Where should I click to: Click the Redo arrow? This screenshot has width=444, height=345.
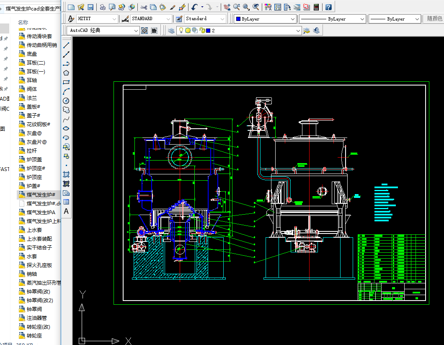(x=209, y=7)
